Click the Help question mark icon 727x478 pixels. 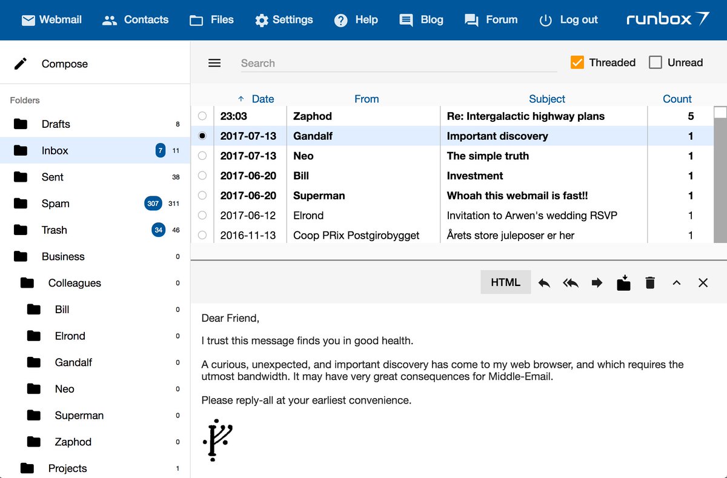[x=341, y=20]
